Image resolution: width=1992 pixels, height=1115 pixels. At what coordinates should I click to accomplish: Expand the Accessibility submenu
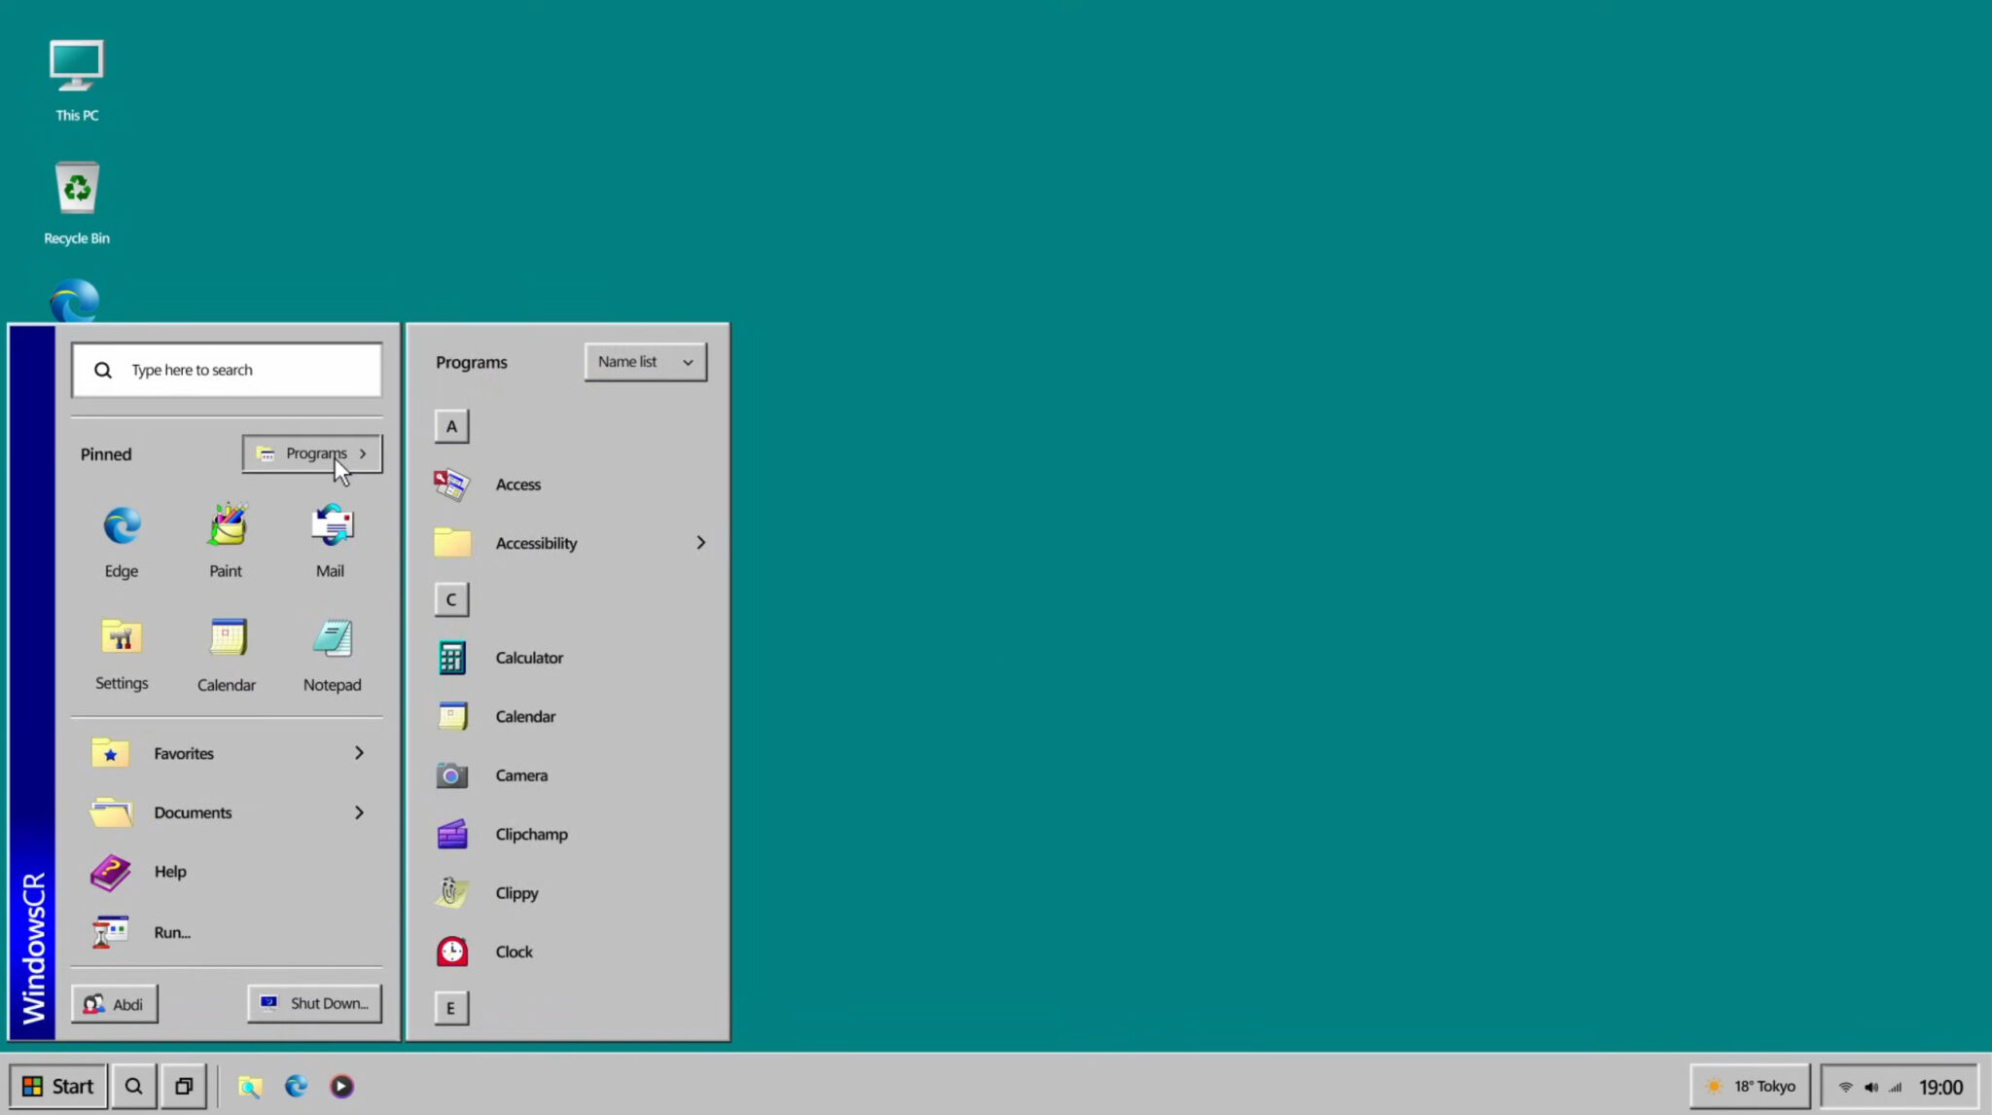(536, 543)
